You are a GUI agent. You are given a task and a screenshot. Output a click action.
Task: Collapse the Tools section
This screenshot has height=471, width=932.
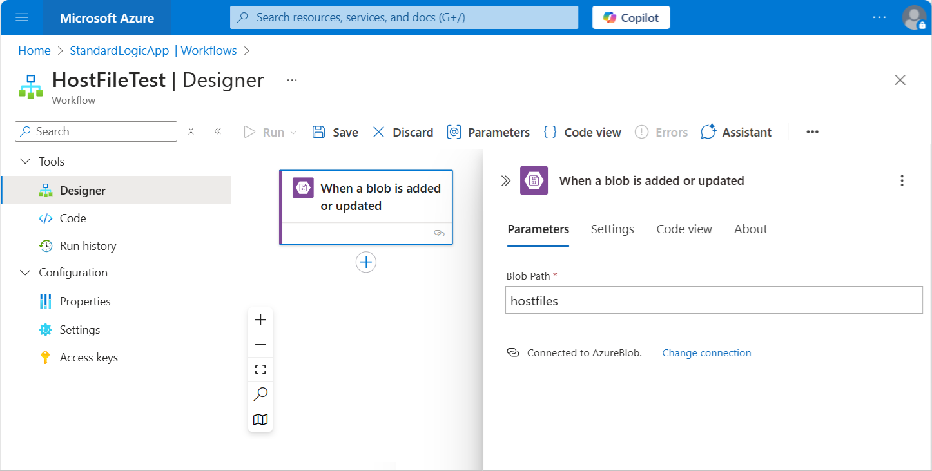[25, 162]
